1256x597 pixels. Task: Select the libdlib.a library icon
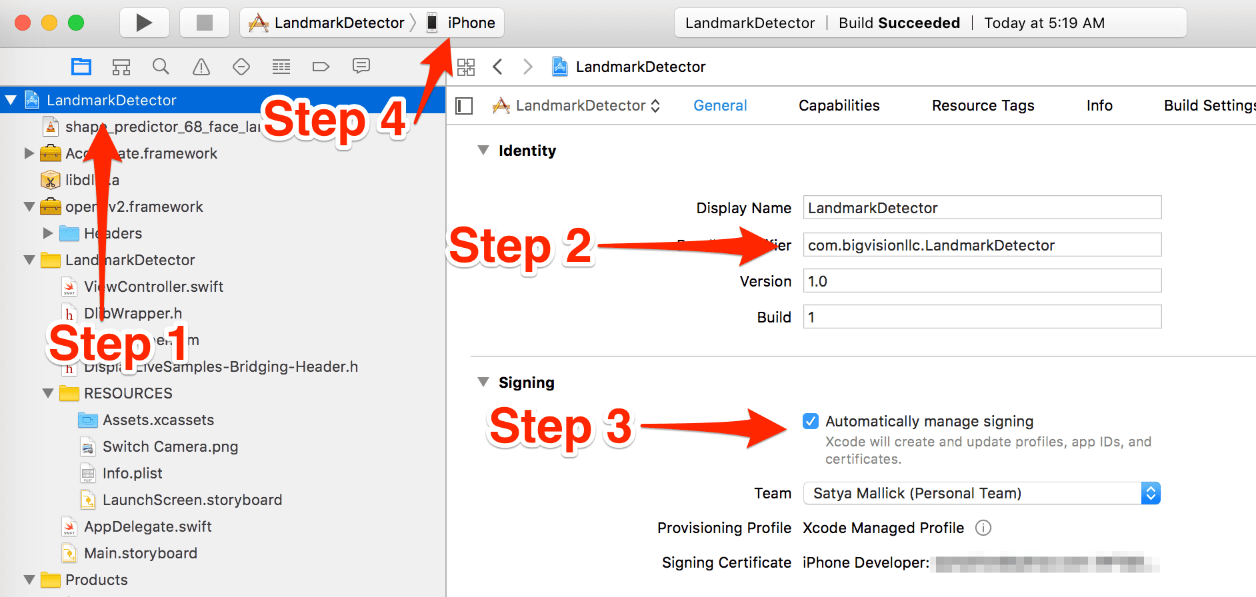51,180
